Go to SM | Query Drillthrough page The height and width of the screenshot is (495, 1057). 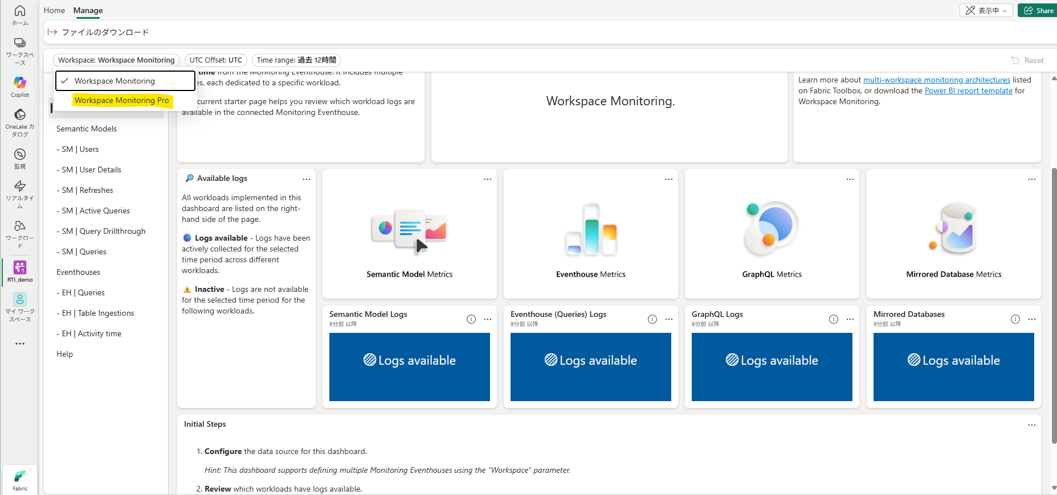101,231
